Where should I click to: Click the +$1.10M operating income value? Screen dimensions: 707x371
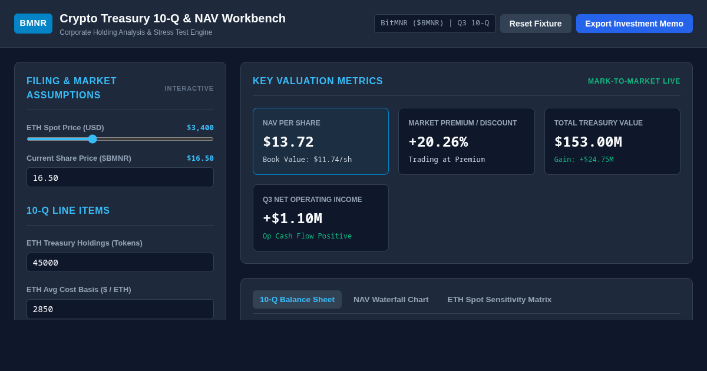(x=293, y=218)
